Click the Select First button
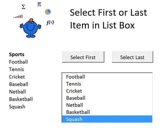Screen dimensions: 164x128 pyautogui.click(x=83, y=57)
